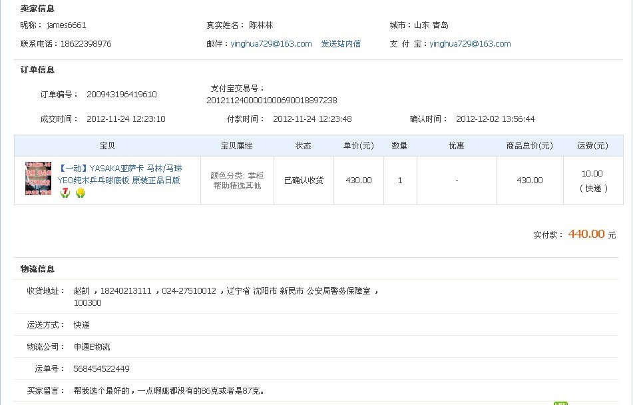This screenshot has width=633, height=405.
Task: Click the 支付宝交易号 transaction number
Action: coord(272,101)
